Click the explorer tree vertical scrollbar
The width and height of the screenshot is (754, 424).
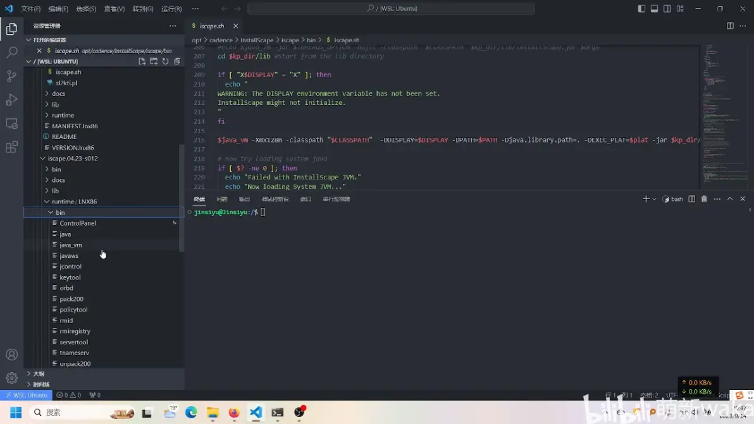(x=182, y=198)
